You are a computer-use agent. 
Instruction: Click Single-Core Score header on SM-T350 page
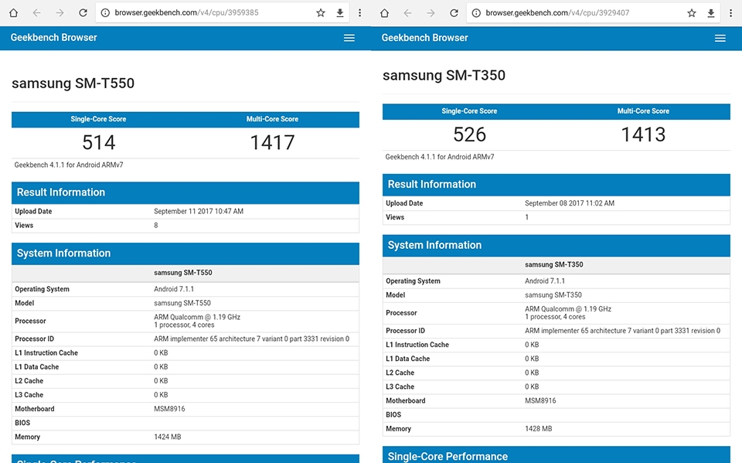[x=469, y=111]
